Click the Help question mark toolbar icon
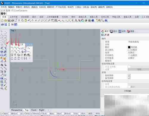 [x=106, y=20]
